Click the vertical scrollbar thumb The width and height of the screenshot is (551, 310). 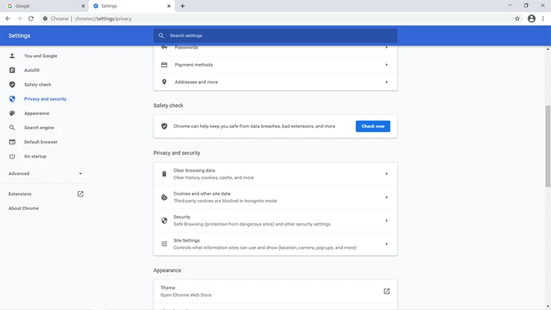coord(548,146)
